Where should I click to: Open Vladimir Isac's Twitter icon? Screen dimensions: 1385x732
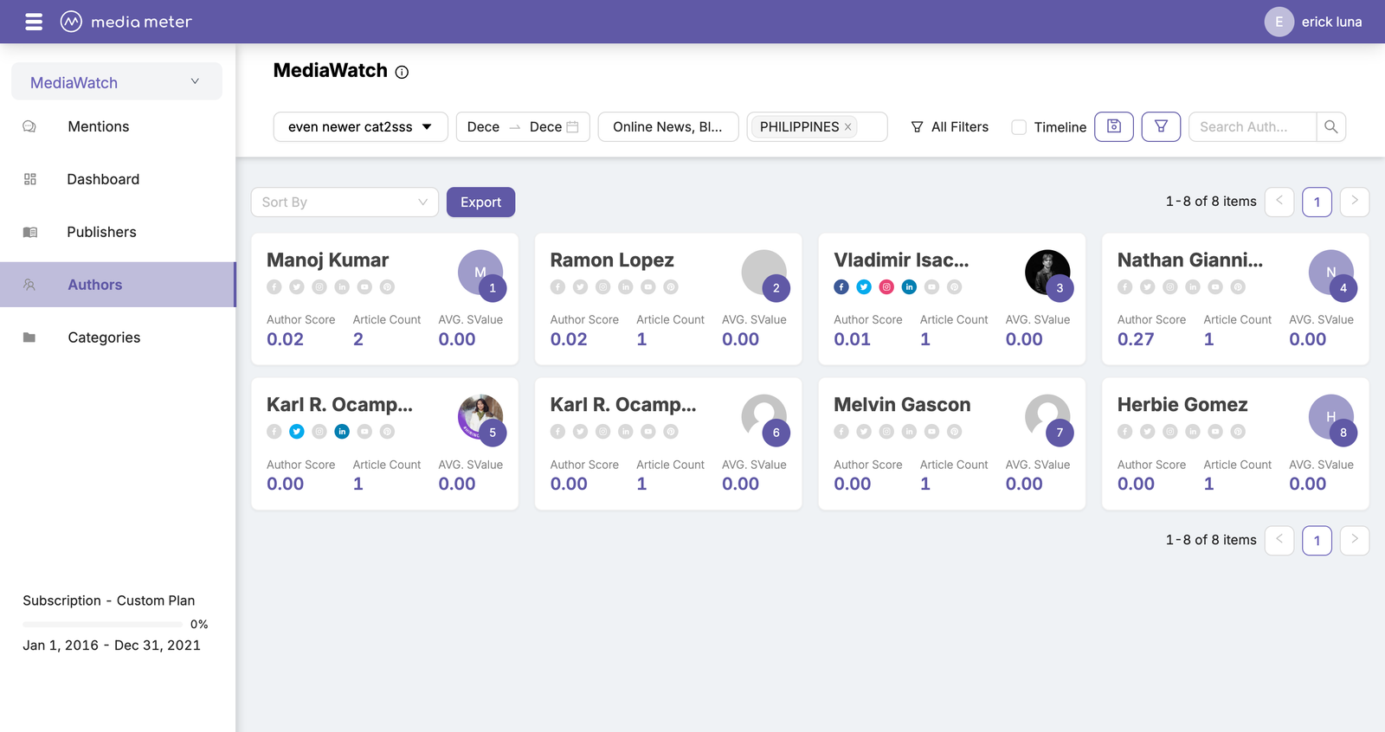point(864,286)
